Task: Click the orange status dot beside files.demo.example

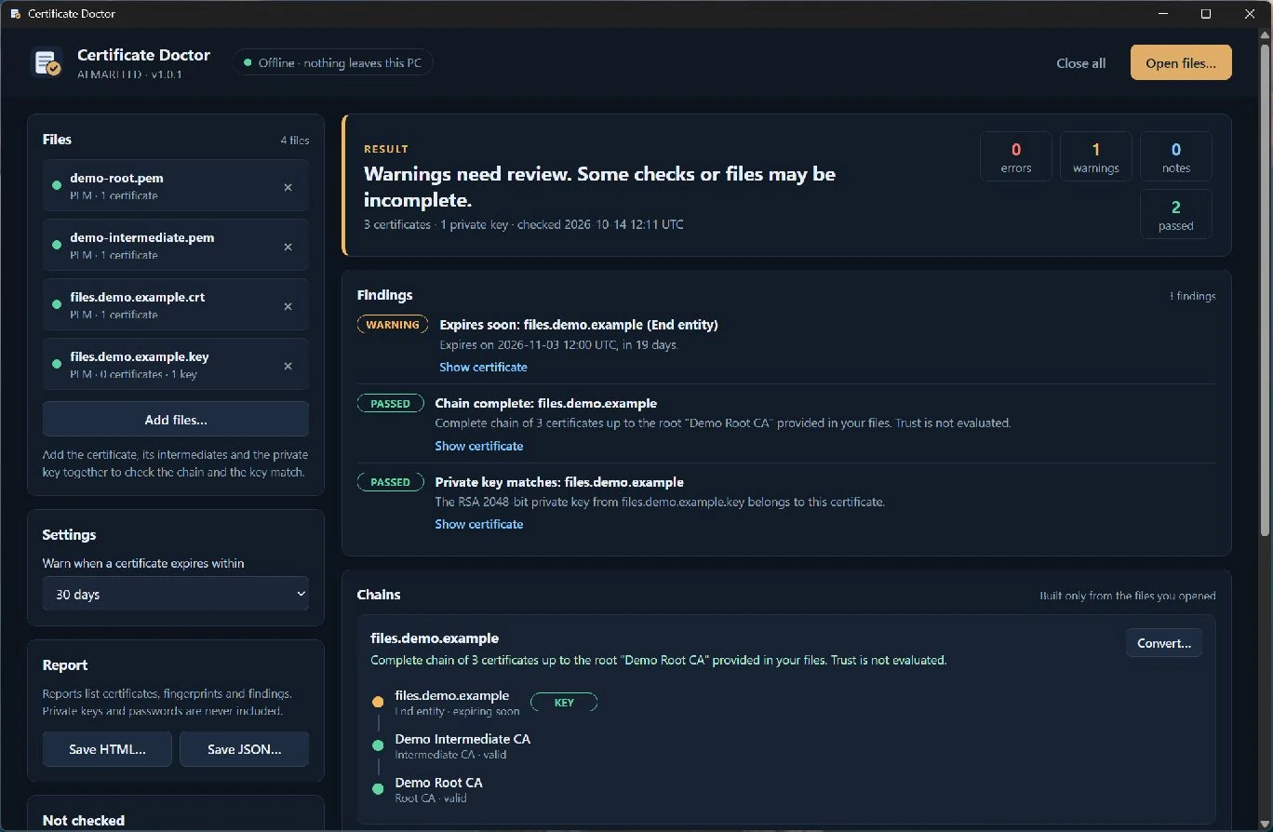Action: point(378,702)
